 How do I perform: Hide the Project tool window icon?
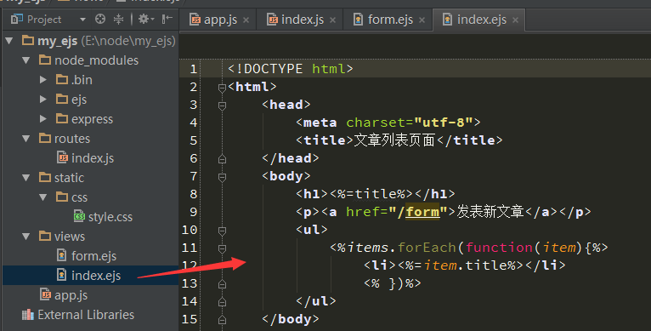167,19
